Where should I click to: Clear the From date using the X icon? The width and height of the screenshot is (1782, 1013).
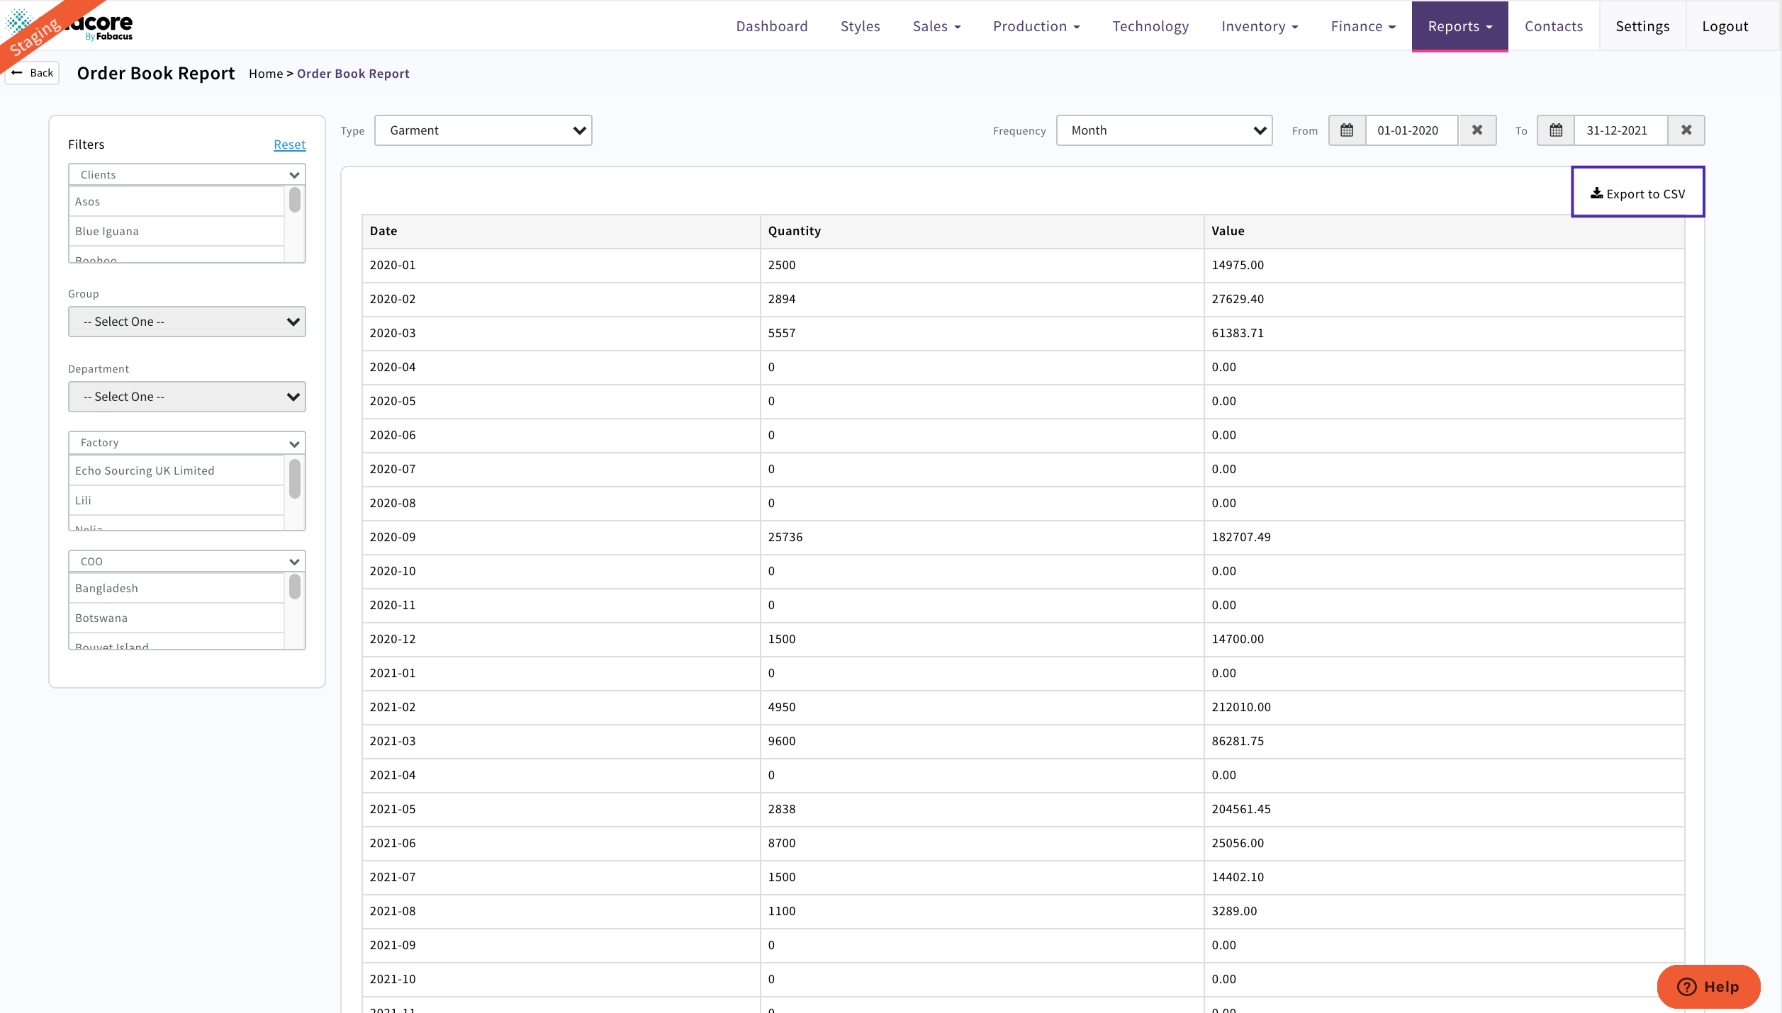1477,130
